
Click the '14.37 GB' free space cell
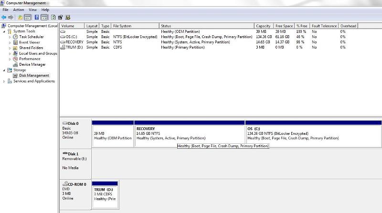click(x=282, y=42)
